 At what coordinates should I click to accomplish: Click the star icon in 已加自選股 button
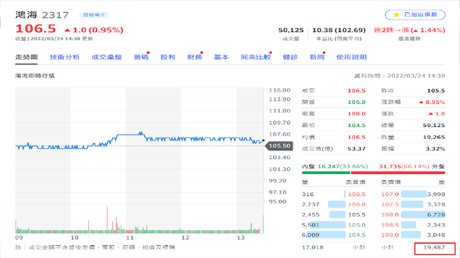(396, 15)
